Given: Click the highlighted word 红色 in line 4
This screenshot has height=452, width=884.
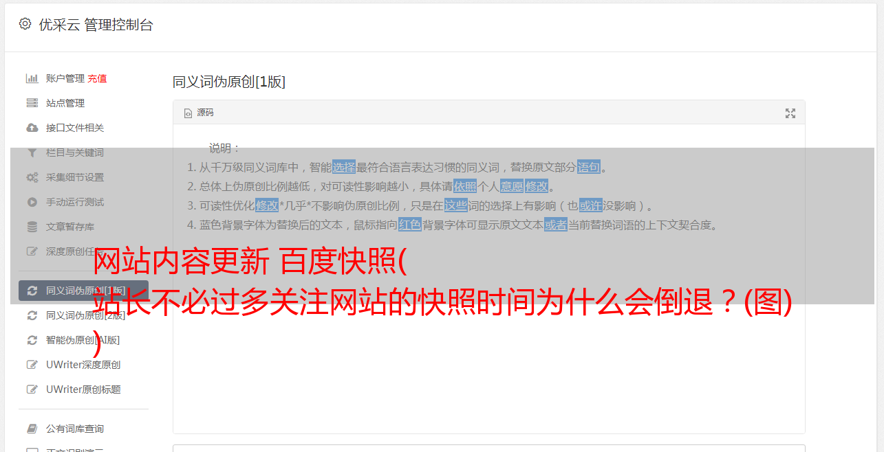Looking at the screenshot, I should pyautogui.click(x=410, y=225).
